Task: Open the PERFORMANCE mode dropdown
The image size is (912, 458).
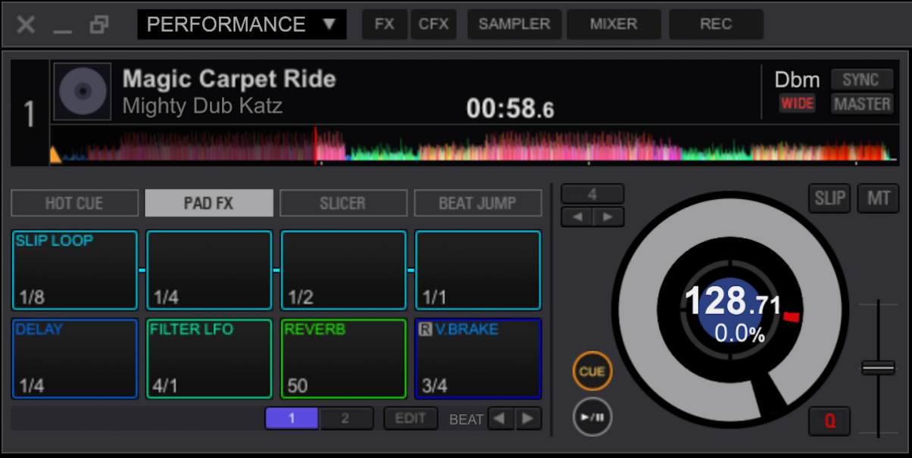Action: click(241, 23)
